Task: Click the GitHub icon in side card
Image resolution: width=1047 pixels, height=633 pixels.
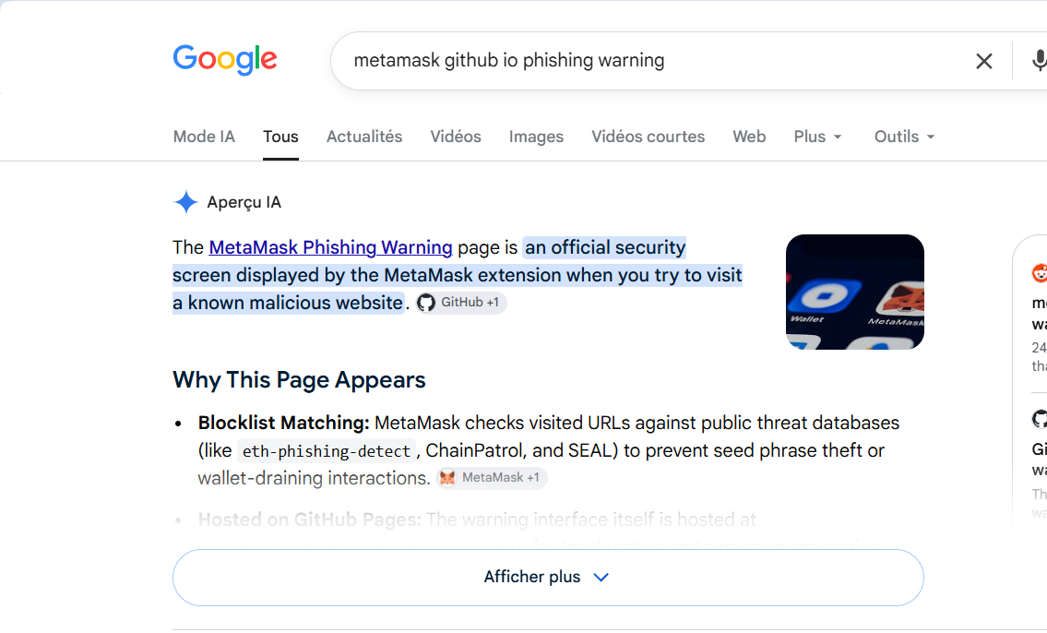Action: pos(1040,419)
